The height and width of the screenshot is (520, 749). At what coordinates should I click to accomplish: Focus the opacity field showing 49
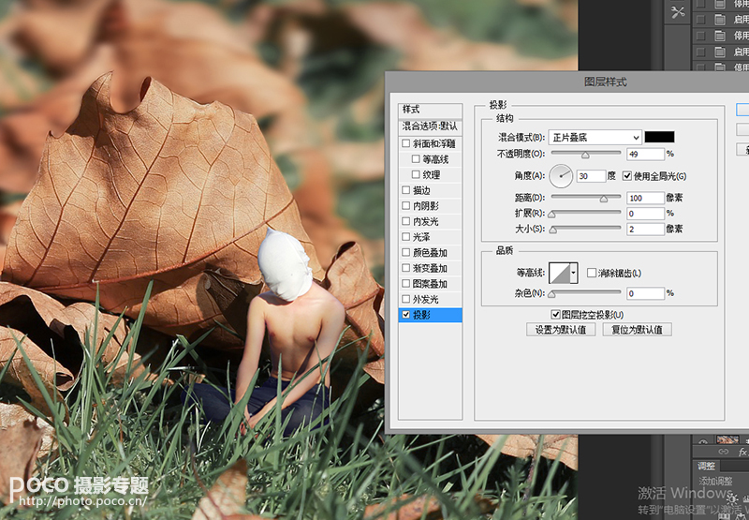pyautogui.click(x=645, y=154)
